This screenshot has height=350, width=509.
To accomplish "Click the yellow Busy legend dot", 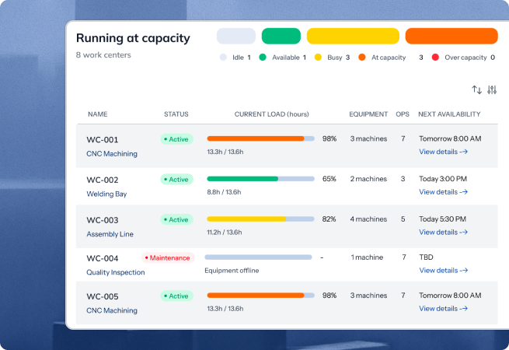I will click(x=318, y=58).
